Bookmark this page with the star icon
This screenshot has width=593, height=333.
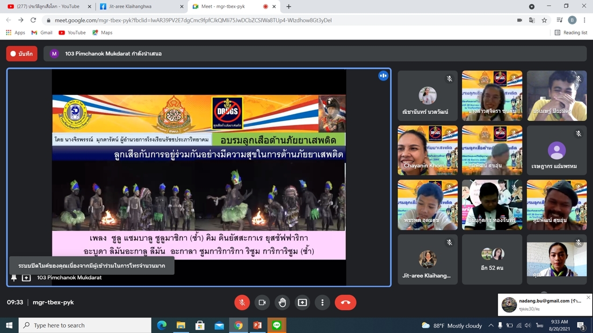pyautogui.click(x=544, y=20)
